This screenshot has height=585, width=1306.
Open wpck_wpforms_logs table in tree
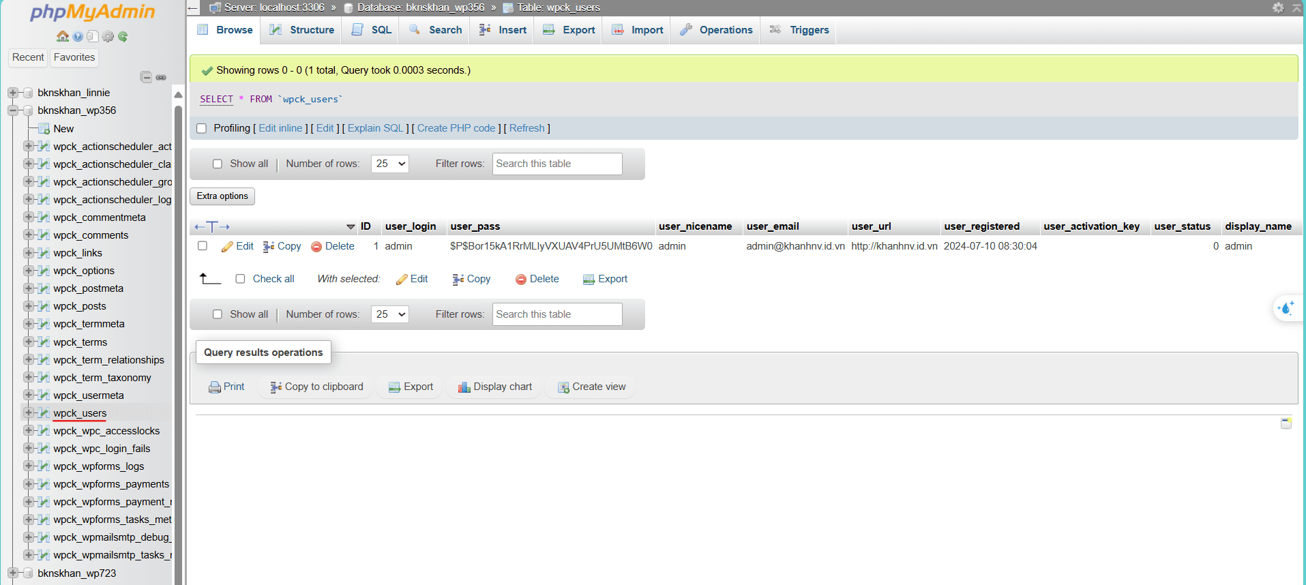point(99,466)
